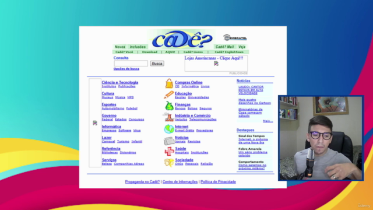The height and width of the screenshot is (210, 373).
Task: Click Lojas Americanas - Clique Aqui!!! ad
Action: (x=214, y=58)
